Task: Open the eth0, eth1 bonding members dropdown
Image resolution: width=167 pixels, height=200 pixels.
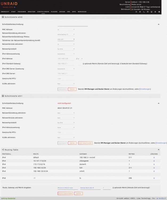Action: click(66, 39)
